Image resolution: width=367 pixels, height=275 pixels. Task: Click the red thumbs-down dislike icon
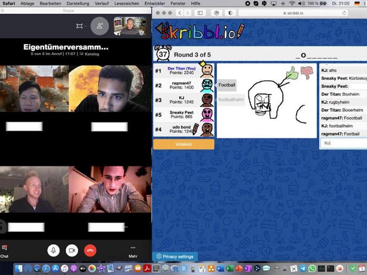click(307, 72)
